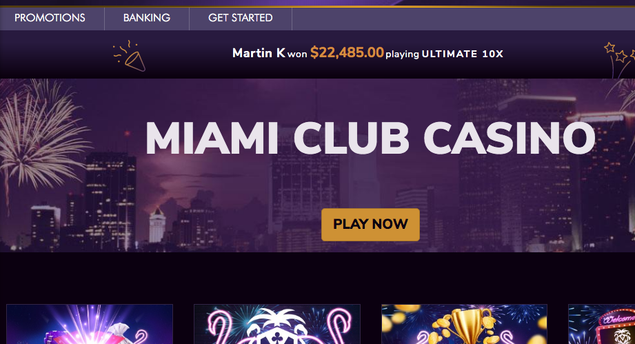The width and height of the screenshot is (635, 344).
Task: Click the ULTIMATE 10X game name
Action: pos(462,54)
